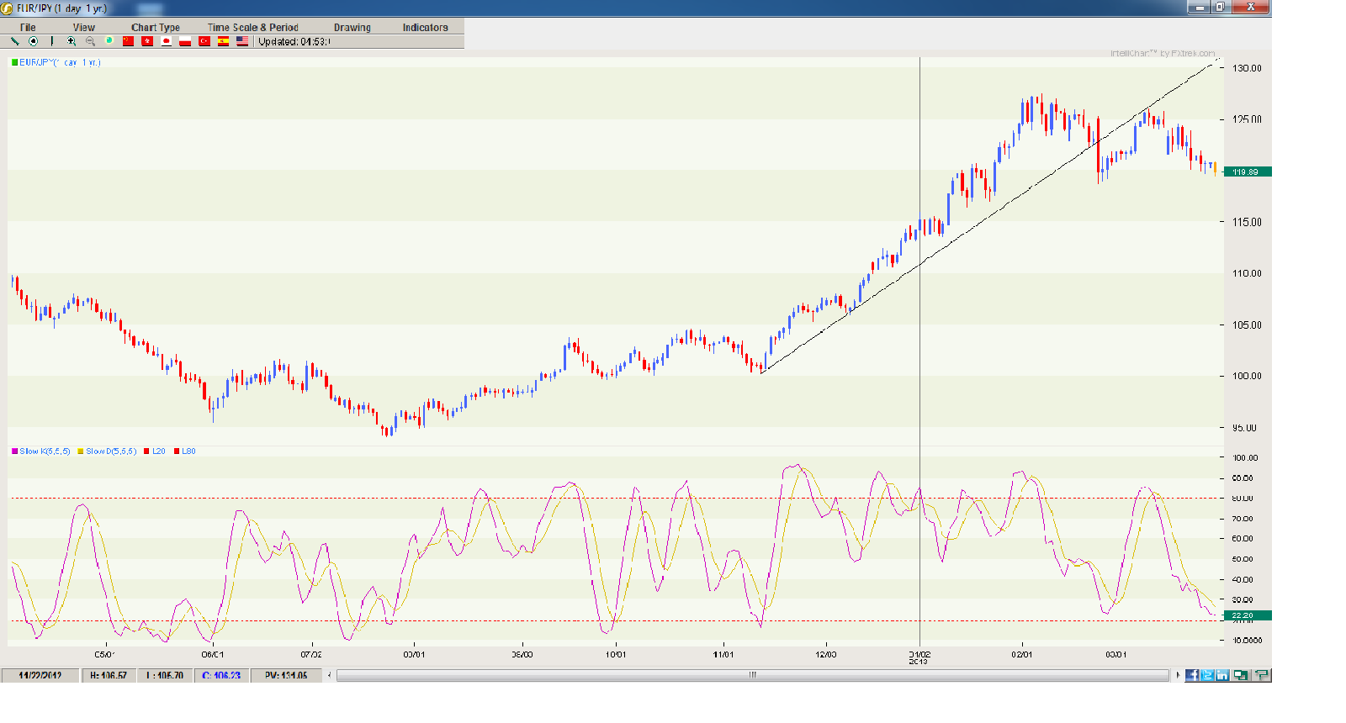Share chart via the Twitter icon

tap(1207, 675)
